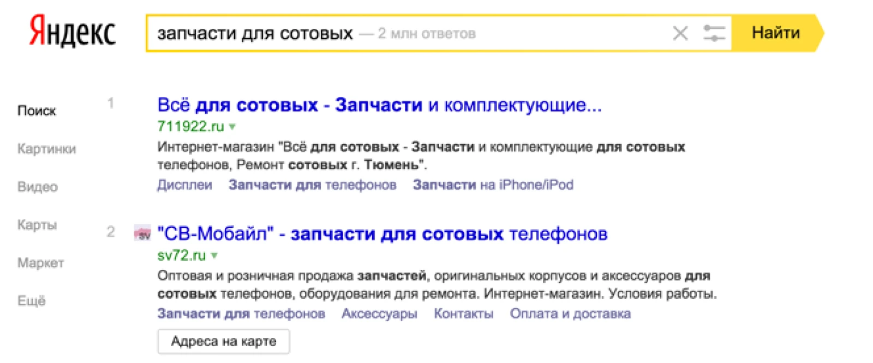
Task: Expand dropdown arrow next to 711922.ru
Action: tap(232, 127)
